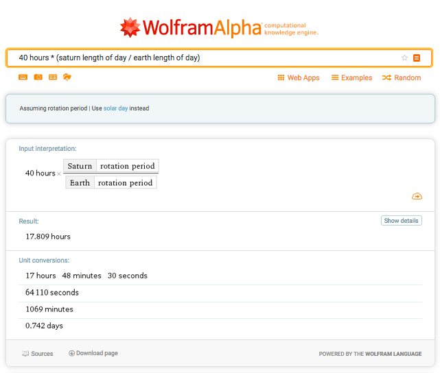Click '40 hours' in input interpretation
Image resolution: width=440 pixels, height=373 pixels.
click(x=40, y=173)
